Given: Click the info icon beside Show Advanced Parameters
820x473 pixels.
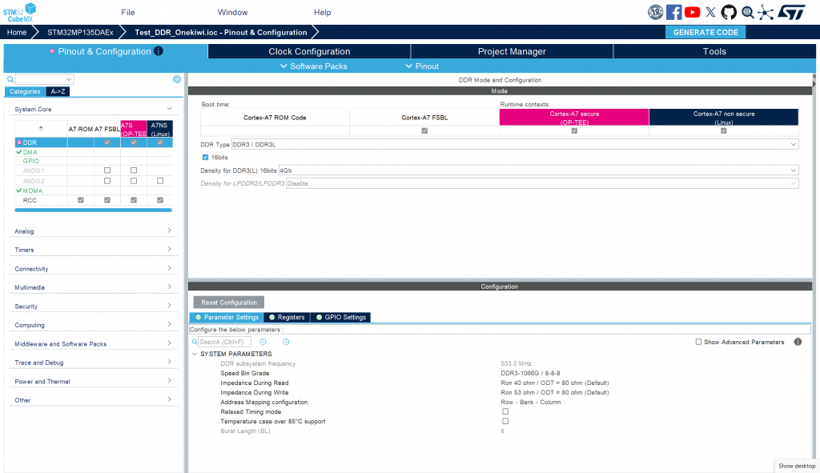Looking at the screenshot, I should pos(798,342).
